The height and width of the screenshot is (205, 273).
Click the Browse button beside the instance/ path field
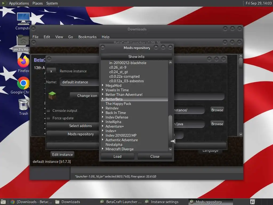217,110
